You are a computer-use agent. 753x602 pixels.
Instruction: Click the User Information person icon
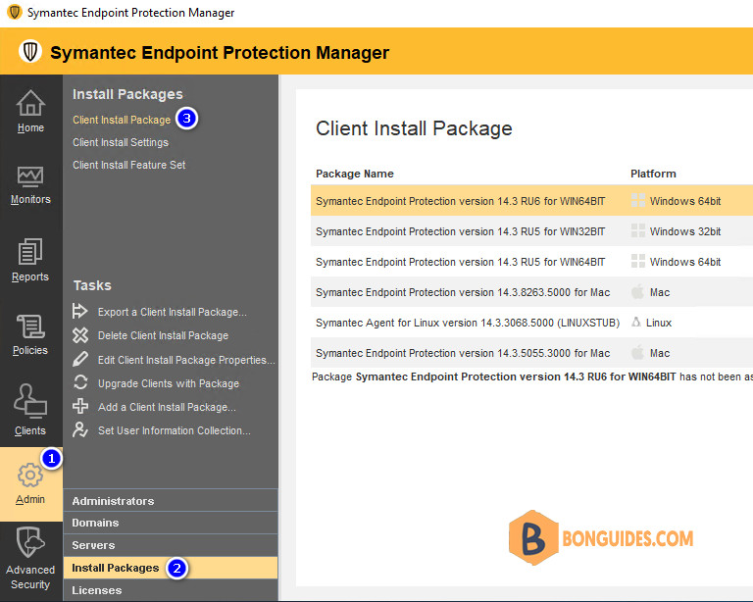tap(80, 429)
